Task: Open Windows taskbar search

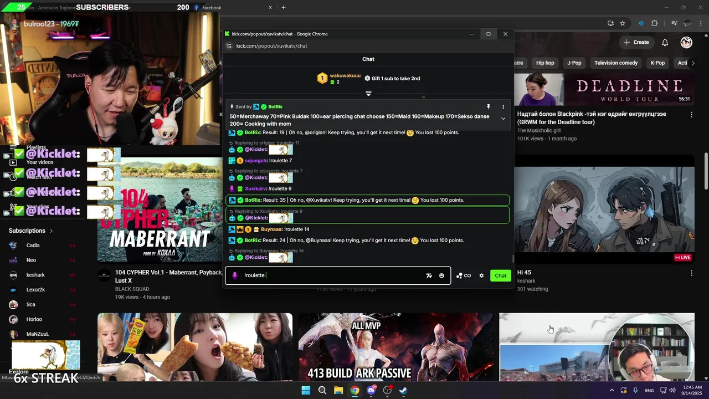Action: (322, 390)
